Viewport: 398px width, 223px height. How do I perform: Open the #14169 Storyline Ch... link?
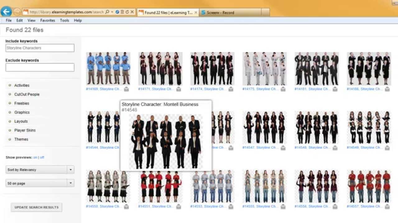104,89
